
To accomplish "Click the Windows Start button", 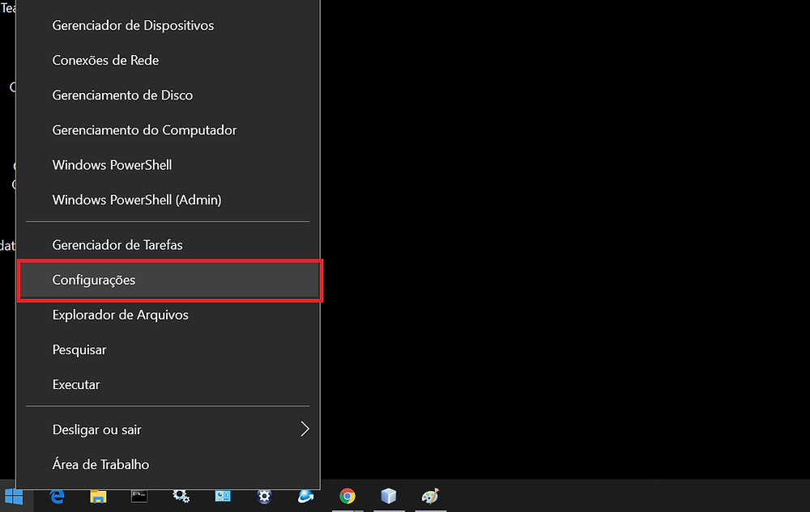I will pos(14,497).
